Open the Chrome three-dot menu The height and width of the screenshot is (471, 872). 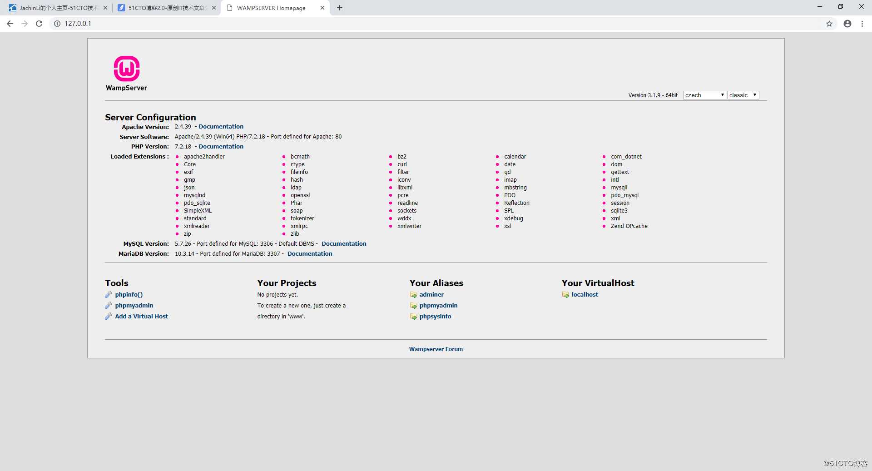862,24
